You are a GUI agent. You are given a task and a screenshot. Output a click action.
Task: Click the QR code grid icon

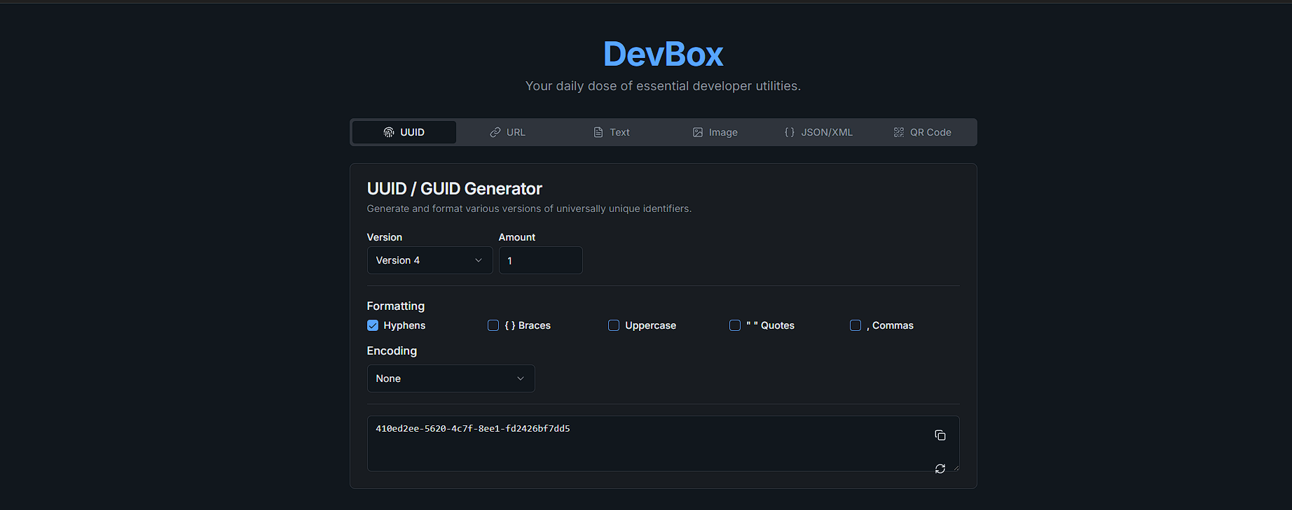click(x=899, y=132)
